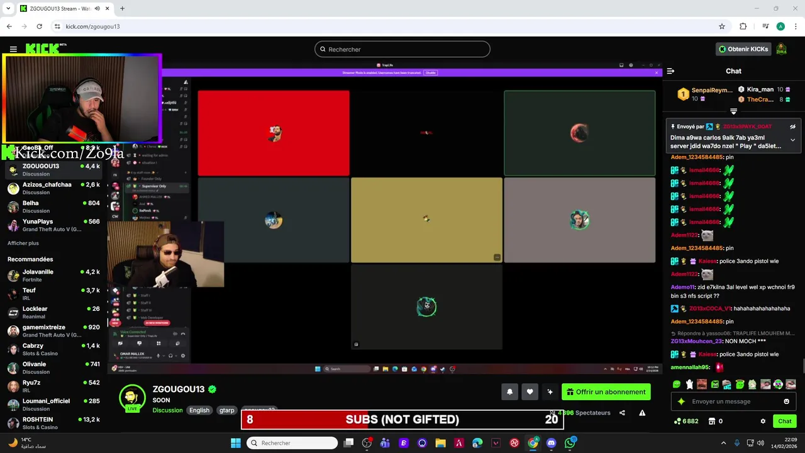Select Kira_man in the gift leaderboard
This screenshot has width=805, height=453.
click(763, 89)
